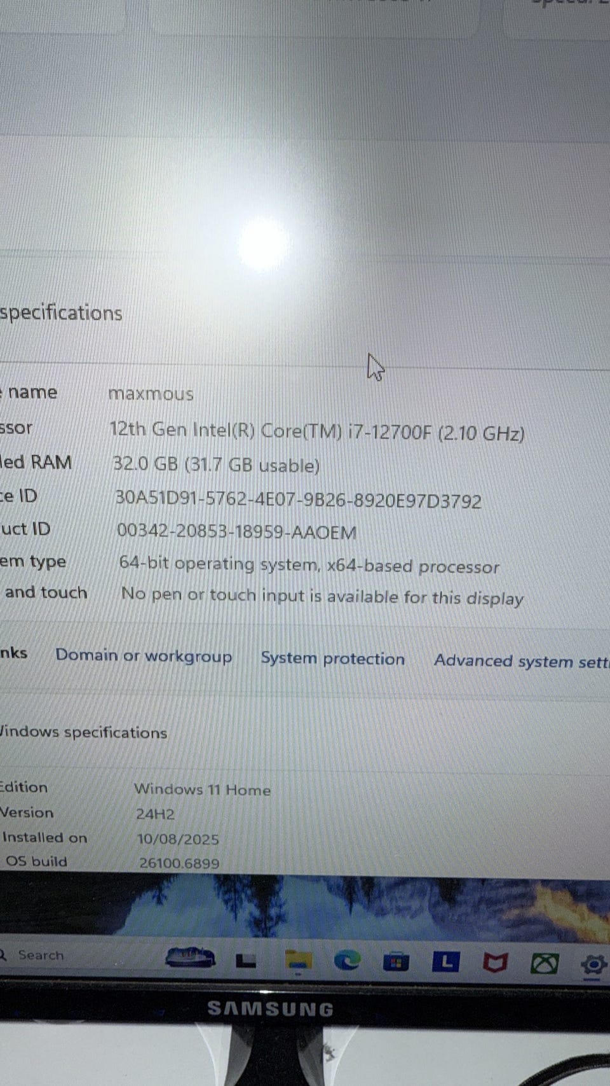Open the blue L app on taskbar

point(445,961)
